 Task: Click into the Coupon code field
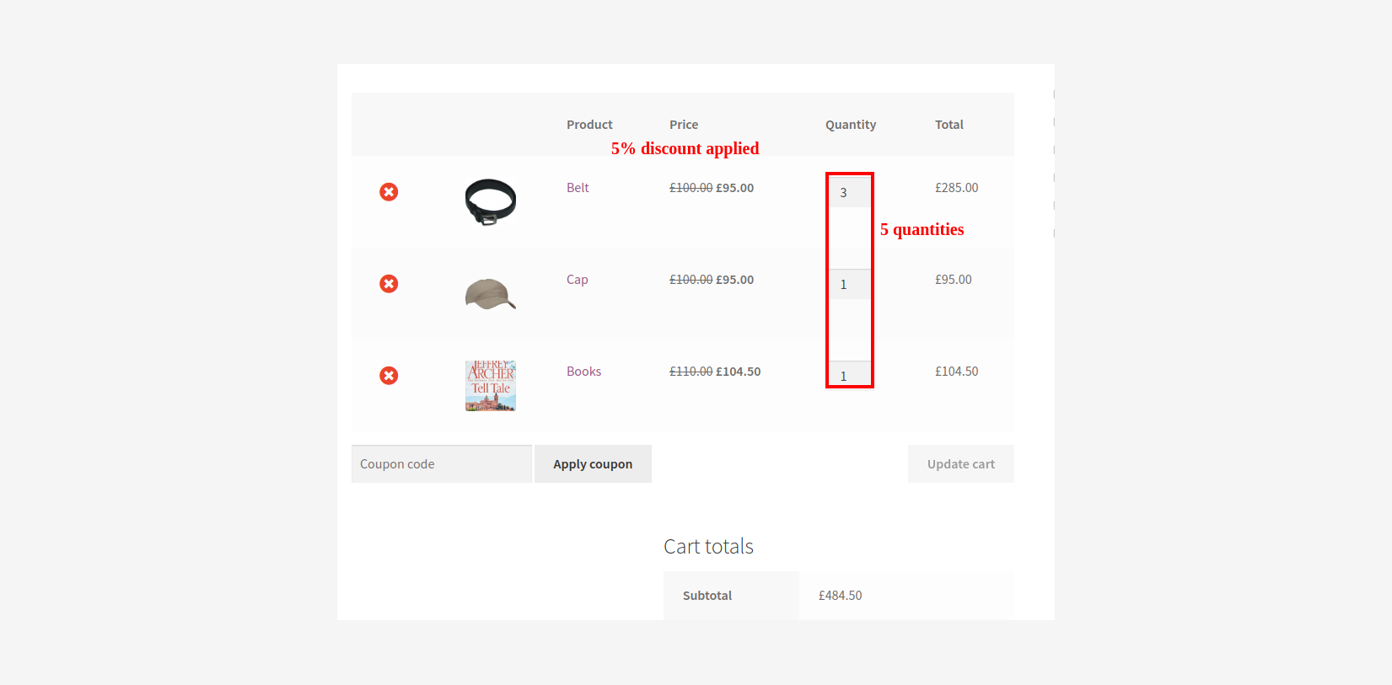coord(442,464)
